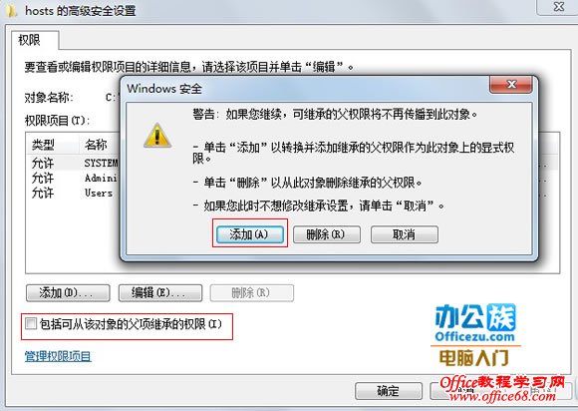Select the SYSTEM permission entry
The height and width of the screenshot is (411, 578).
point(74,163)
